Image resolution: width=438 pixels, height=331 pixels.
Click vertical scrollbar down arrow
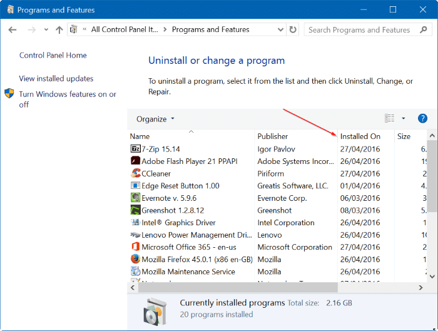pos(432,277)
